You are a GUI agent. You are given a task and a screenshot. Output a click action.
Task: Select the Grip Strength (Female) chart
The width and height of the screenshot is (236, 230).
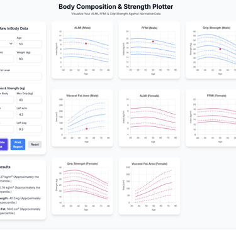point(82,186)
